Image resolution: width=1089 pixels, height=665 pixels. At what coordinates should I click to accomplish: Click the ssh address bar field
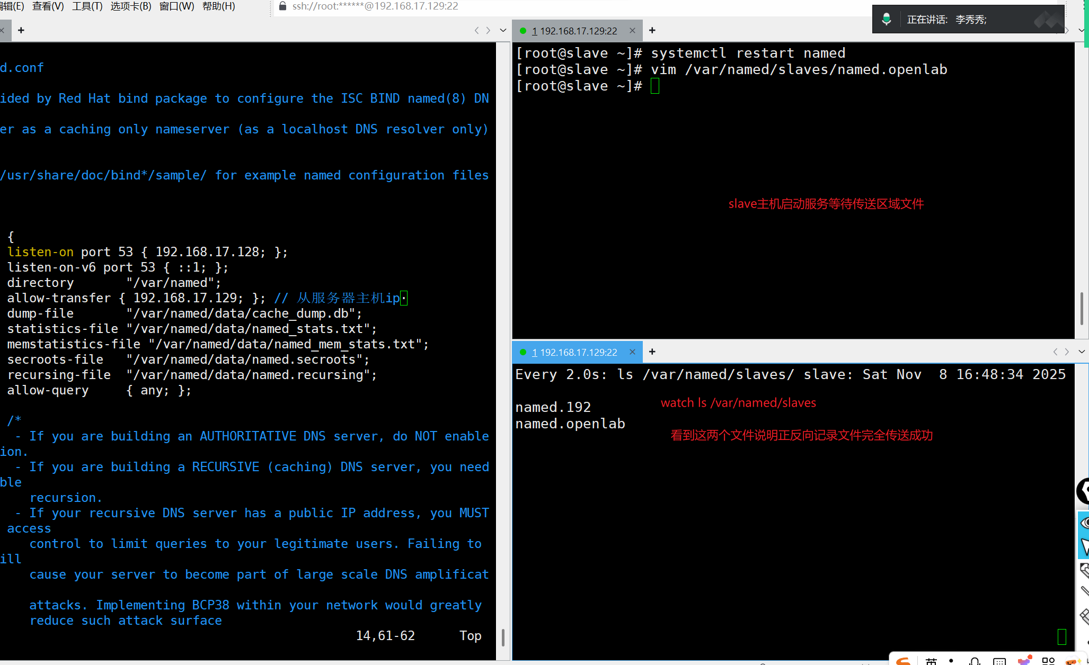375,6
